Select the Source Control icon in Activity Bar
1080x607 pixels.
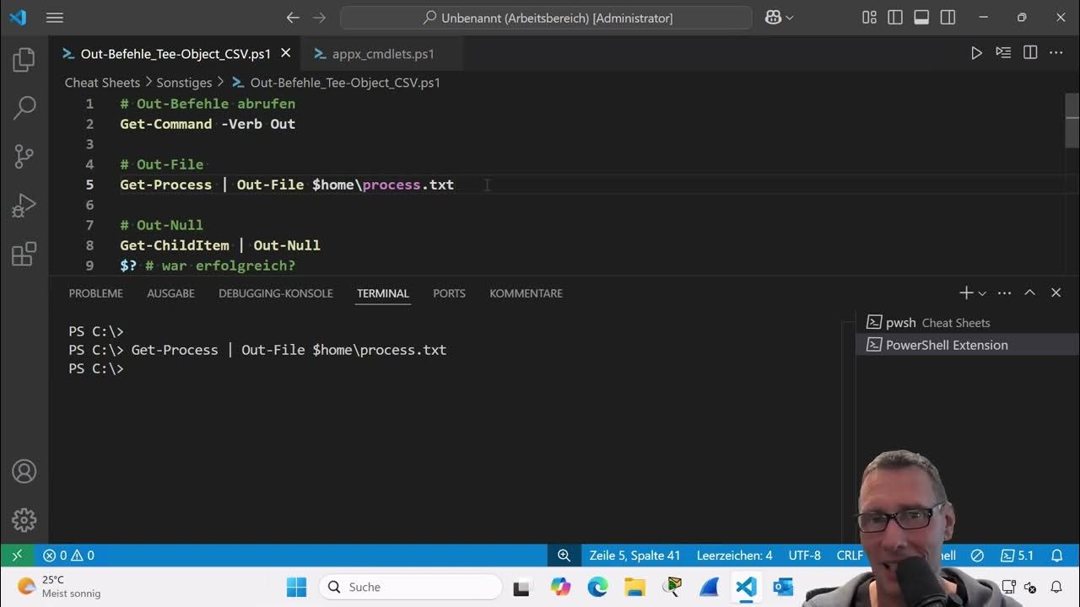tap(24, 156)
